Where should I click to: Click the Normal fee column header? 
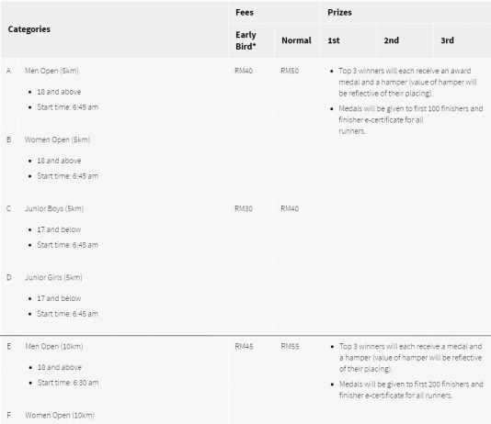pos(296,40)
